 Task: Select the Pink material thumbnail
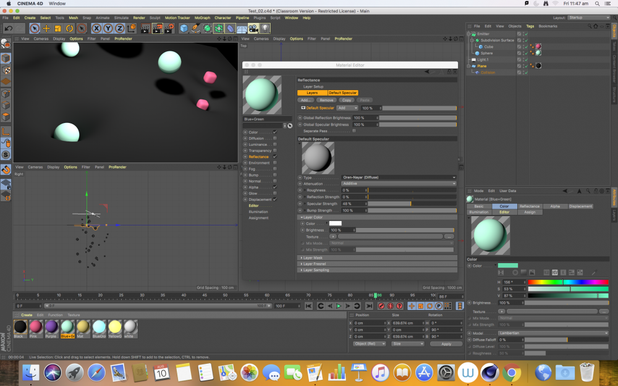tap(36, 327)
